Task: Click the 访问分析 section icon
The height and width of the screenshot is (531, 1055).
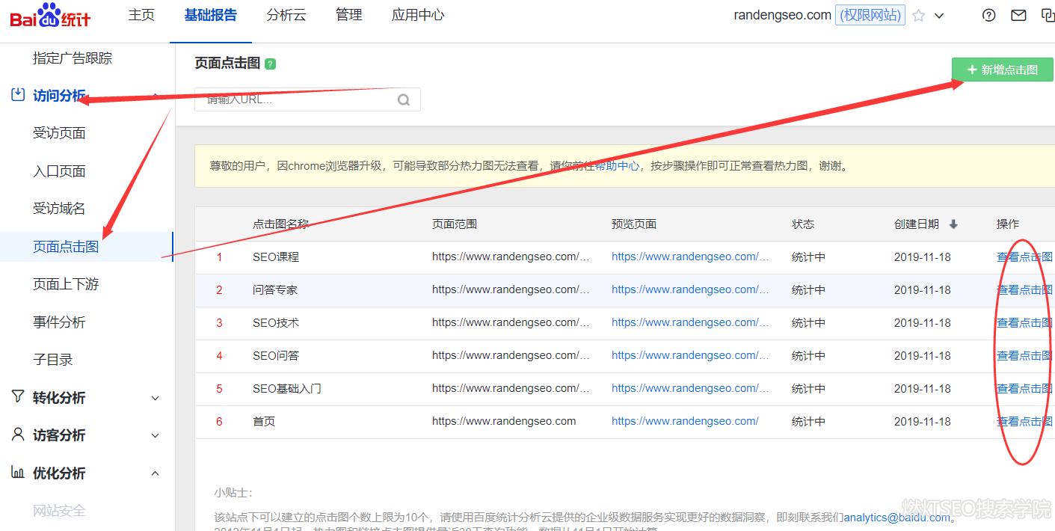Action: (18, 95)
